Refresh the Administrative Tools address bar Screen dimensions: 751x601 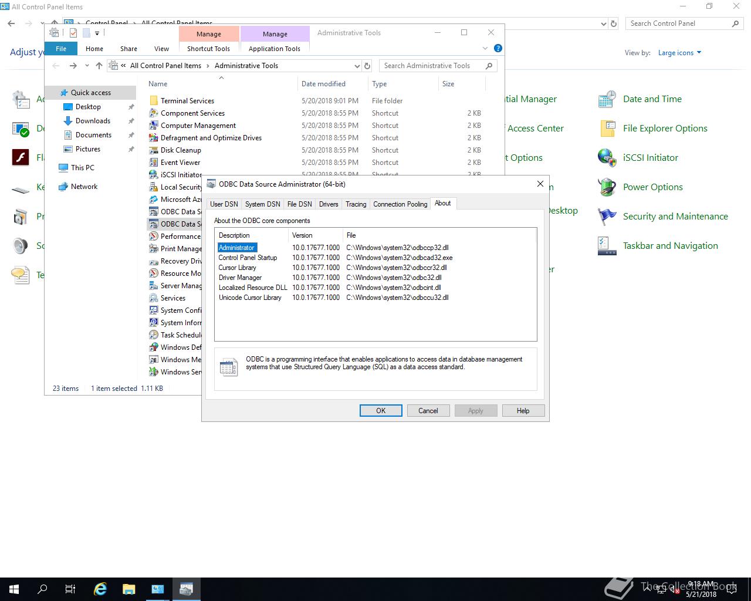367,66
